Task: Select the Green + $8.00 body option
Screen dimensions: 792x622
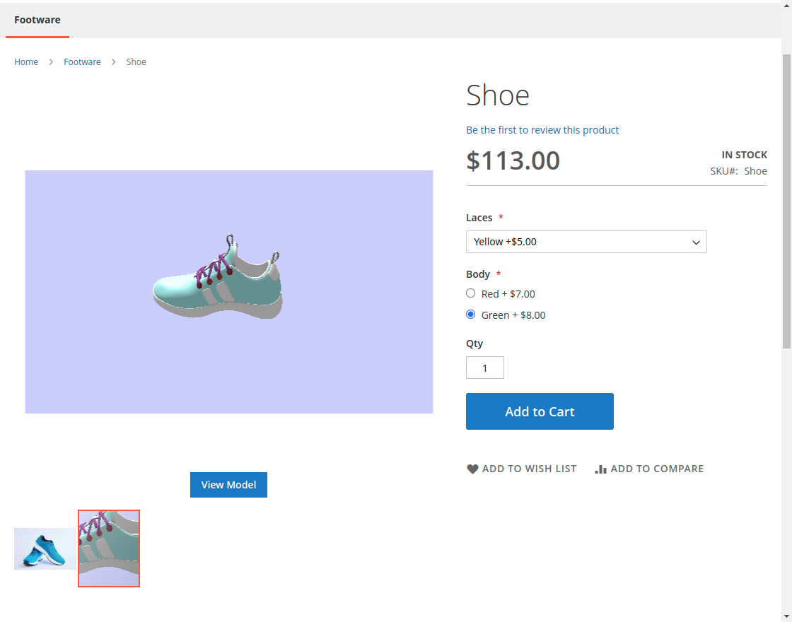Action: pyautogui.click(x=470, y=314)
